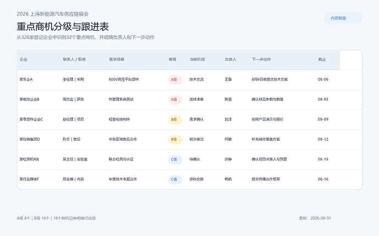Click the deadline 08-05
Screen dimensions: 379x236
tap(323, 99)
